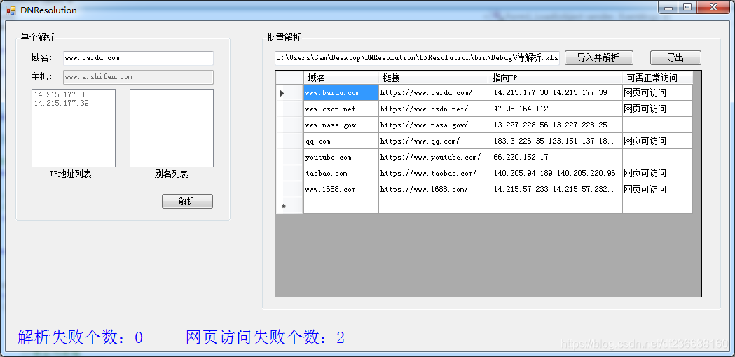
Task: Select the 14.215.57.233 IP cell
Action: (x=555, y=189)
